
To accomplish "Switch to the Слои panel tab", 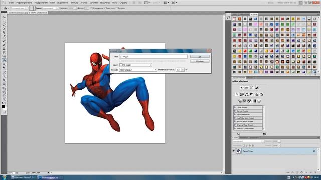I will (235, 138).
